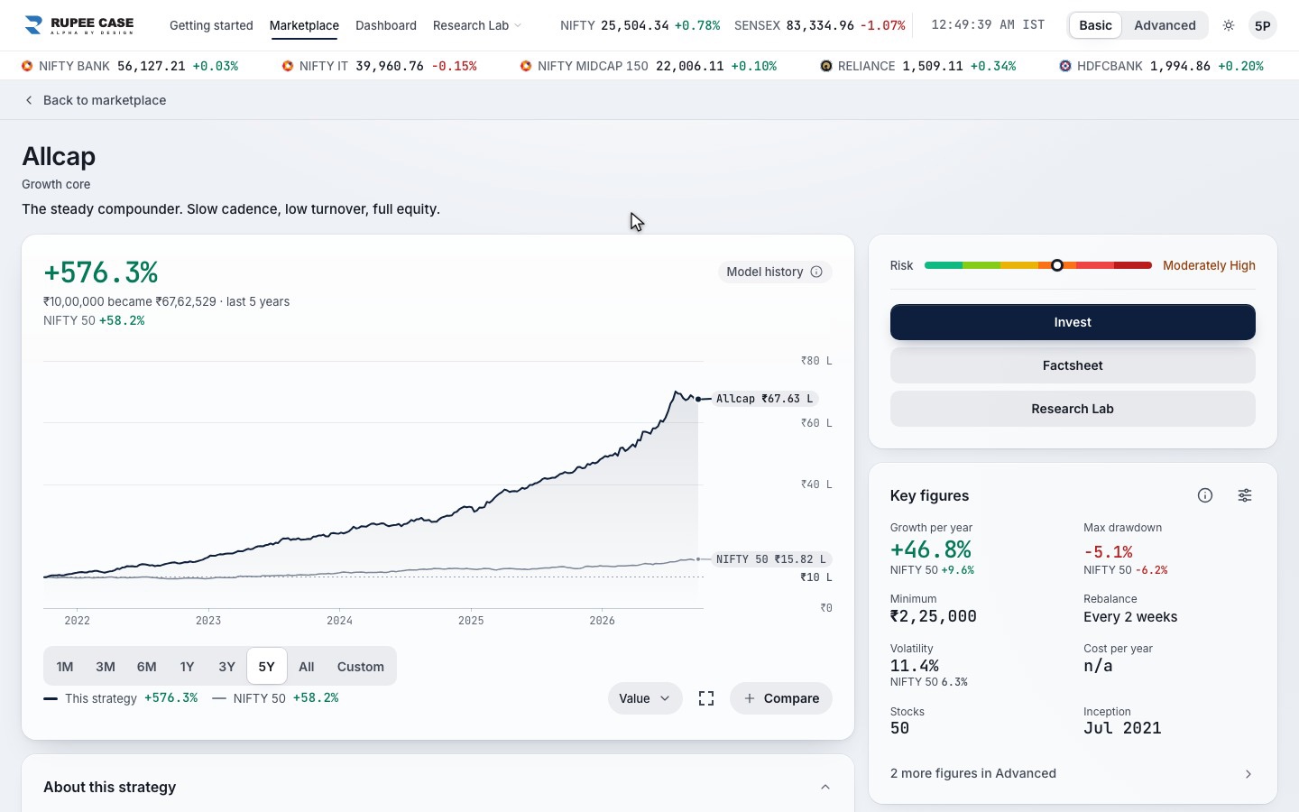The height and width of the screenshot is (812, 1299).
Task: Open the Research Lab nav dropdown
Action: (x=477, y=25)
